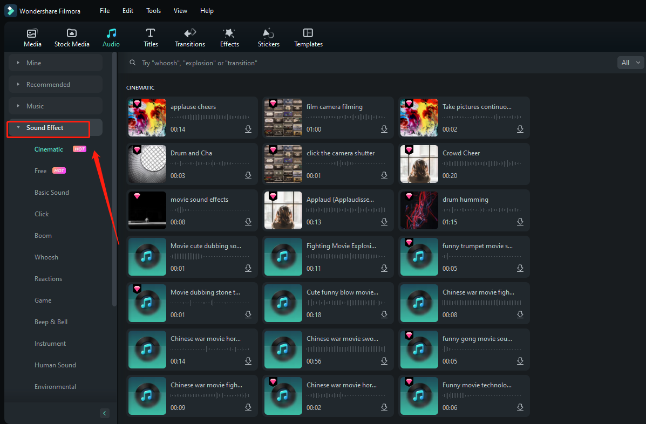
Task: Open the View menu
Action: [180, 11]
